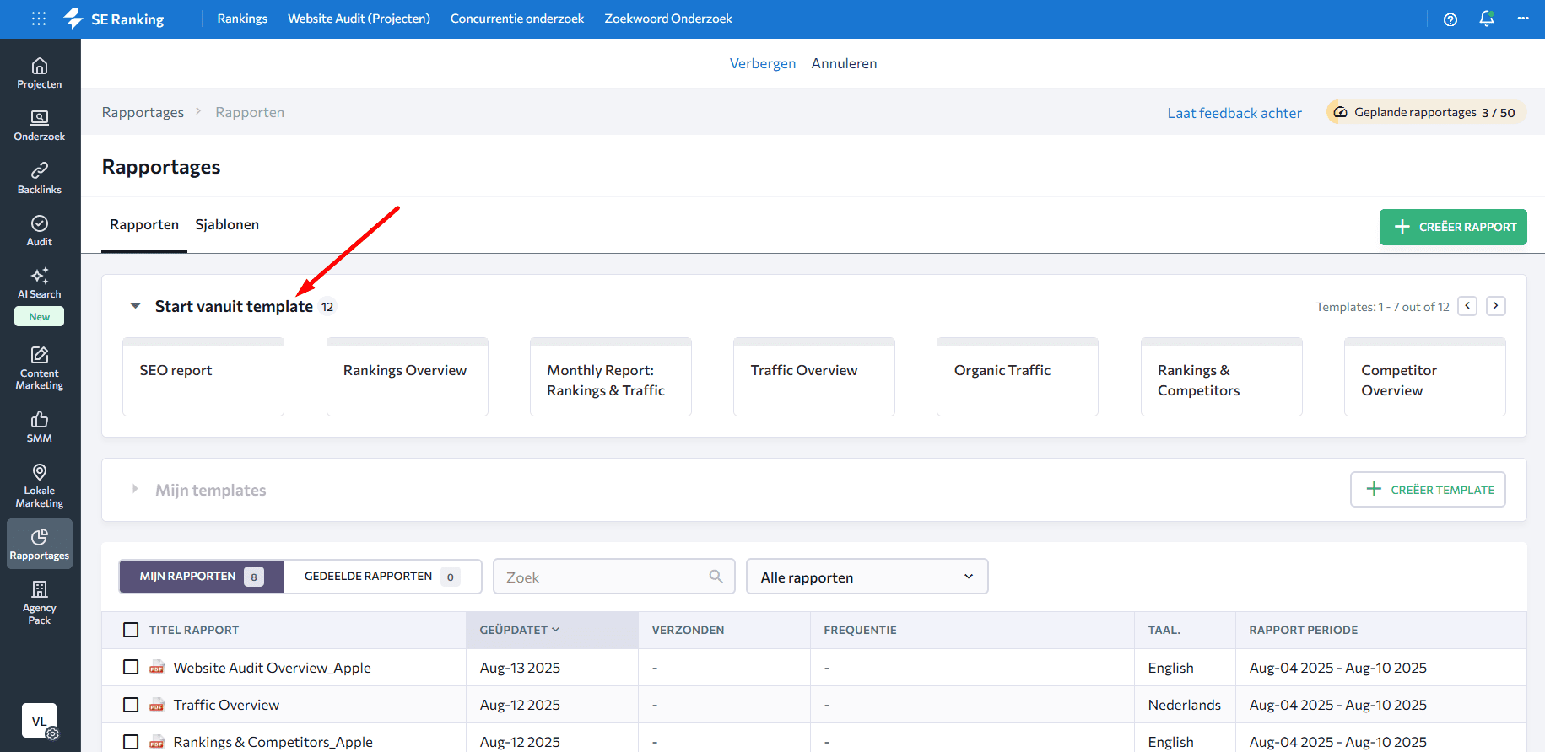
Task: Open the apps grid menu icon
Action: pos(39,19)
